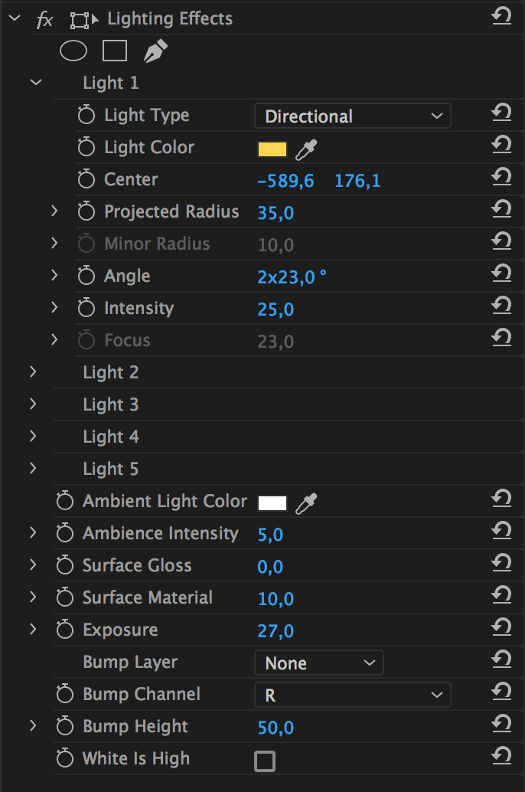This screenshot has width=525, height=792.
Task: Click the yellow Light Color swatch
Action: 272,149
